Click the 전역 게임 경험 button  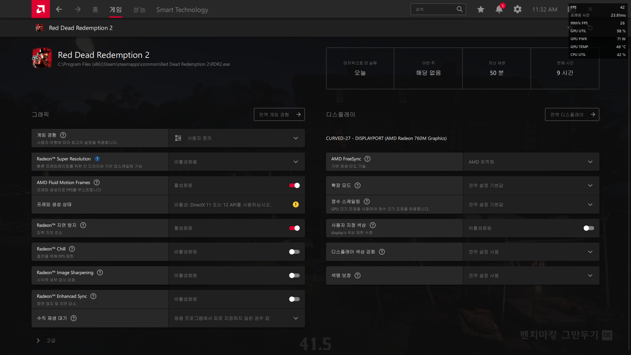click(x=279, y=114)
